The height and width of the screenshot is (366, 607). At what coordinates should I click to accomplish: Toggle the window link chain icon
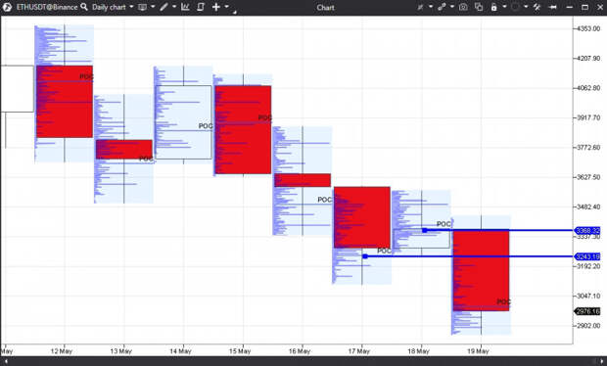click(442, 7)
